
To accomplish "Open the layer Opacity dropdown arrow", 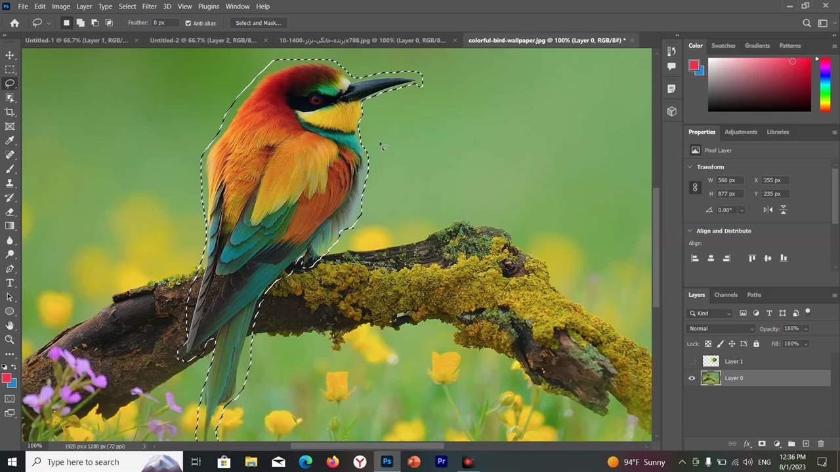I will (805, 328).
